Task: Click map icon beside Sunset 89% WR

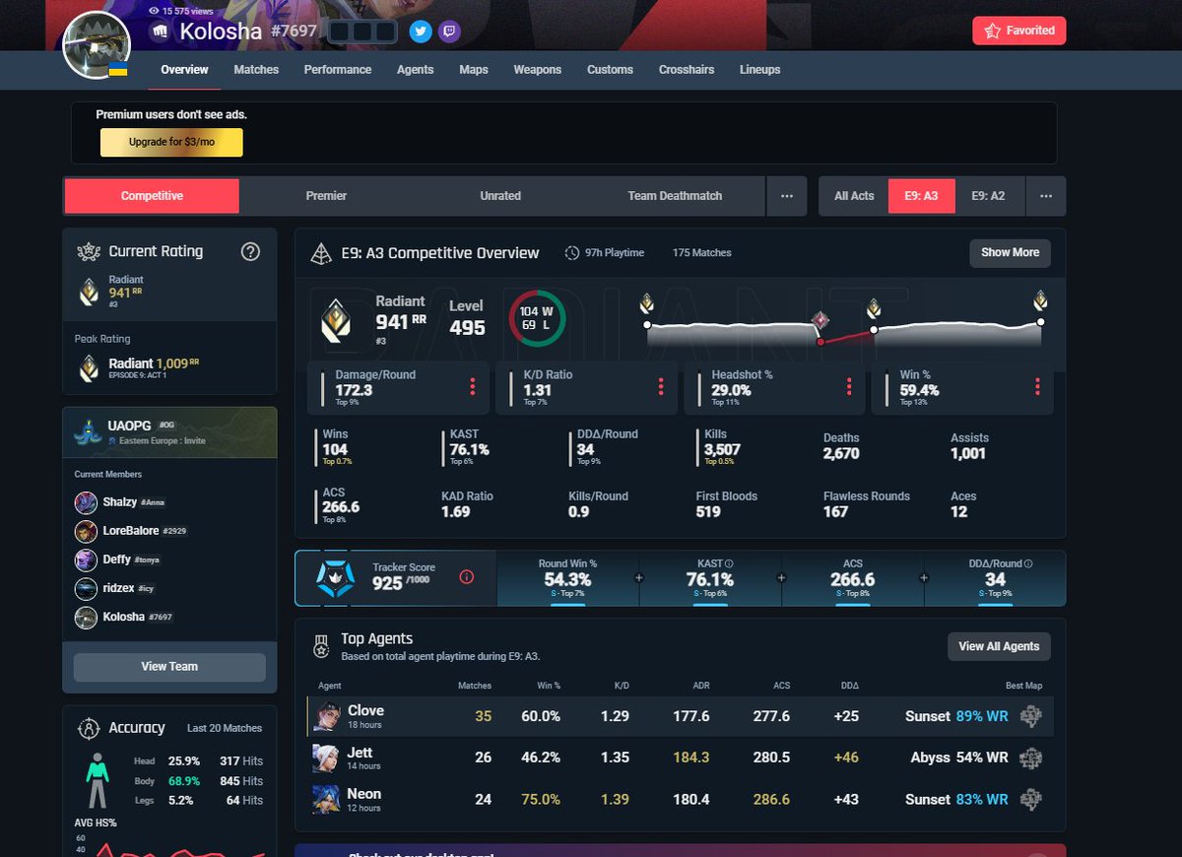Action: 1031,717
